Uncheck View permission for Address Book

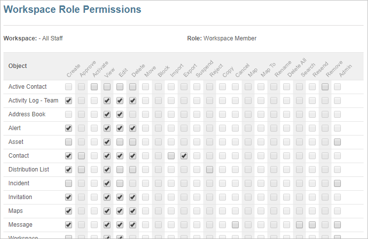107,114
